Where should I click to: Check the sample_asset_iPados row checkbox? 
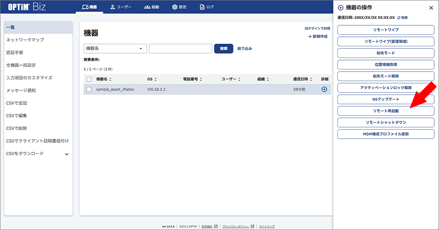pos(89,89)
